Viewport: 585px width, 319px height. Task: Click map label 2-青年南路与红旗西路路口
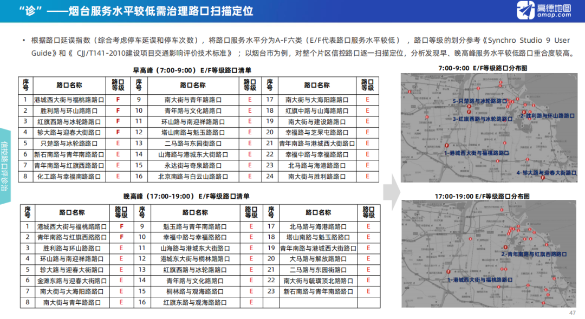(x=534, y=254)
